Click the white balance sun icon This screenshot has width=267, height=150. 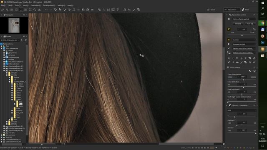pyautogui.click(x=229, y=40)
